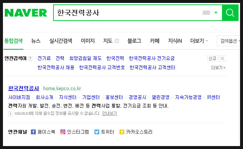Switch to the 뉴스 tab

pos(36,41)
